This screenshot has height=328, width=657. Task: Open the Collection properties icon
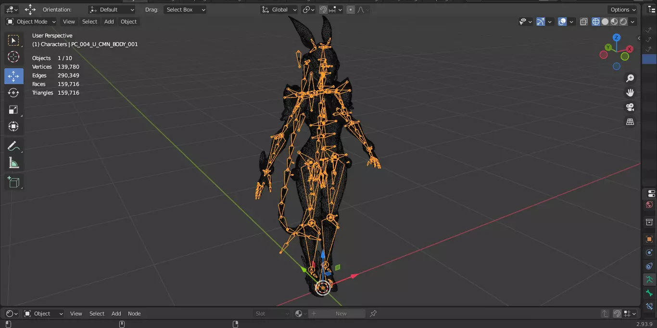tap(649, 222)
